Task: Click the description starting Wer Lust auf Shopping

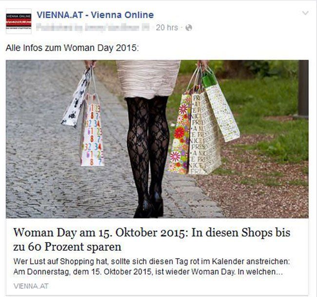Action: [x=152, y=266]
